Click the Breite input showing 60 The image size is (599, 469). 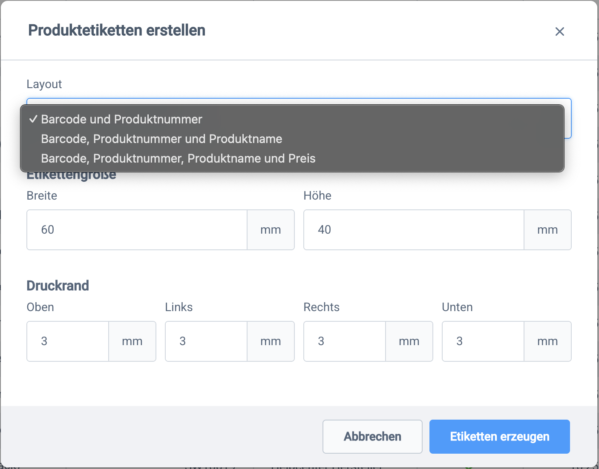point(136,230)
